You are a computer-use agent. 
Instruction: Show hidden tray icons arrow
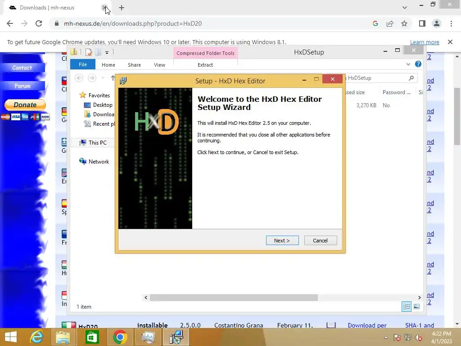pyautogui.click(x=386, y=337)
